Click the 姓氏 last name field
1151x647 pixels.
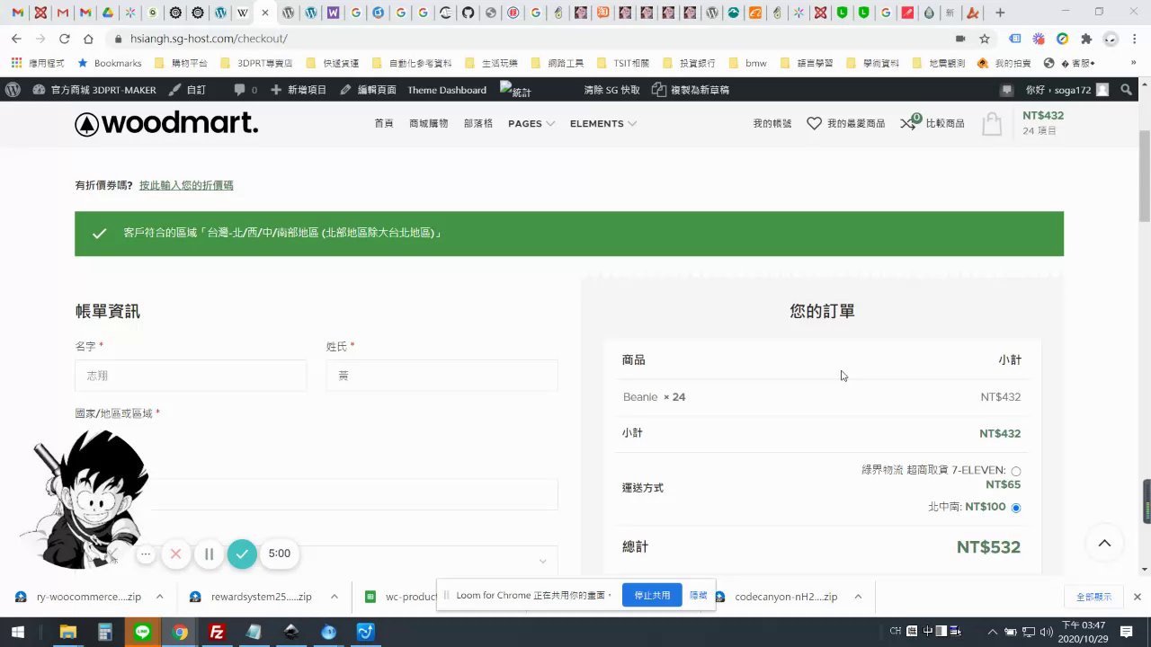coord(442,376)
